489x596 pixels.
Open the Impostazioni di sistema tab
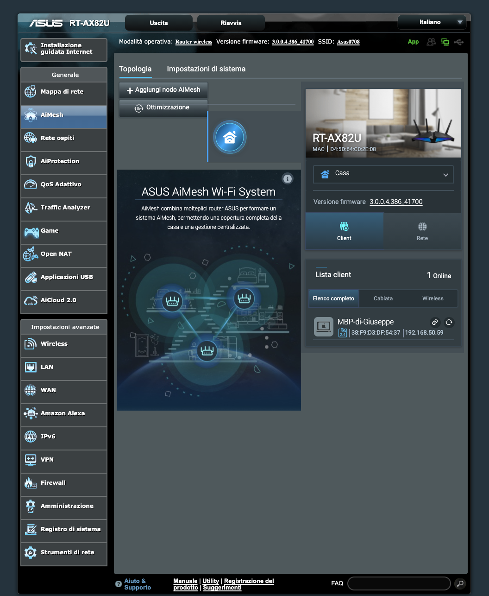(206, 69)
